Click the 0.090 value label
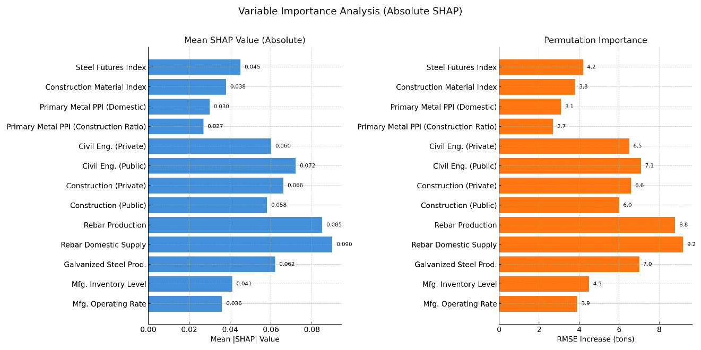Image resolution: width=701 pixels, height=350 pixels. pos(344,244)
